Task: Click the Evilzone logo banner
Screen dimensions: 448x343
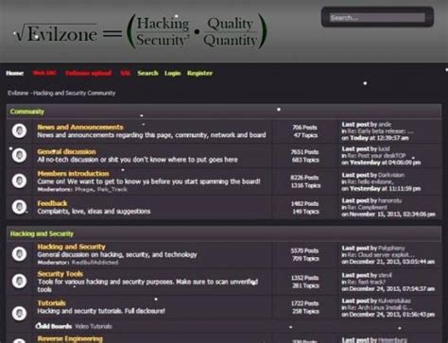Action: pyautogui.click(x=141, y=32)
